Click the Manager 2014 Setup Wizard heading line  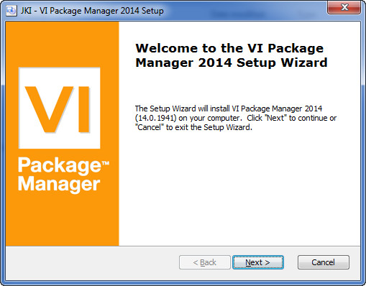[232, 63]
